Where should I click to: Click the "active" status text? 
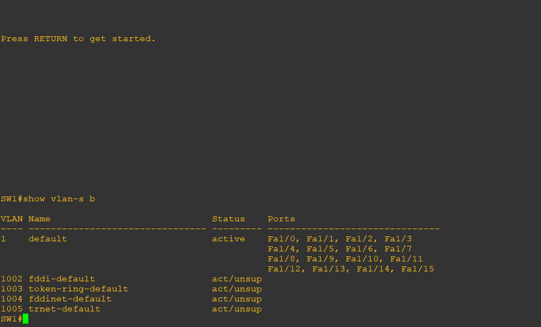coord(229,239)
